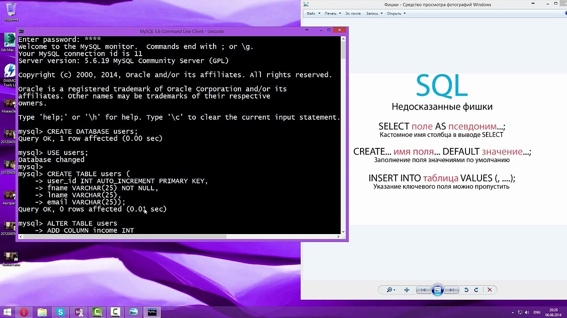The width and height of the screenshot is (567, 318).
Task: Open File Explorer from taskbar
Action: point(42,312)
